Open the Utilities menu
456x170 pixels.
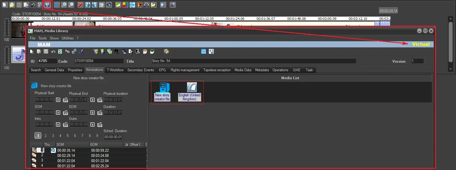[x=68, y=38]
